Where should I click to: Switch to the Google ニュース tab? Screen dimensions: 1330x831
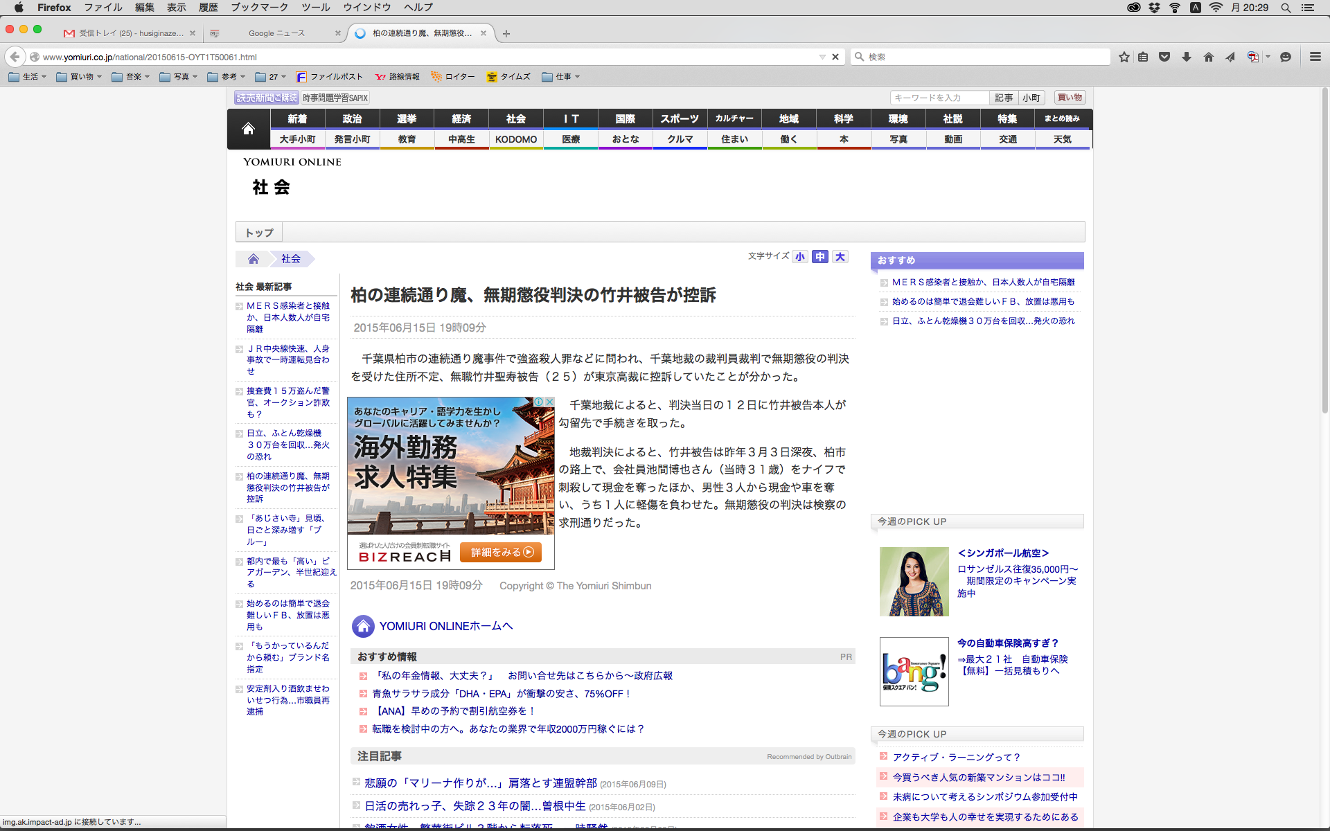(276, 33)
